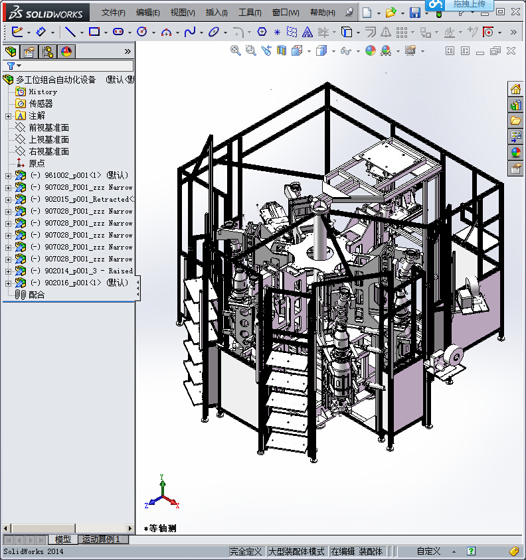Click the Apply Scene icon
The image size is (526, 560).
coord(386,50)
